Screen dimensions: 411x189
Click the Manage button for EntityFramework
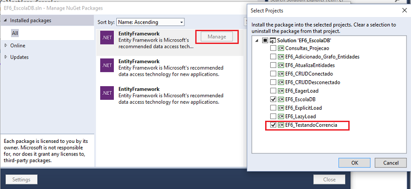[x=217, y=37]
